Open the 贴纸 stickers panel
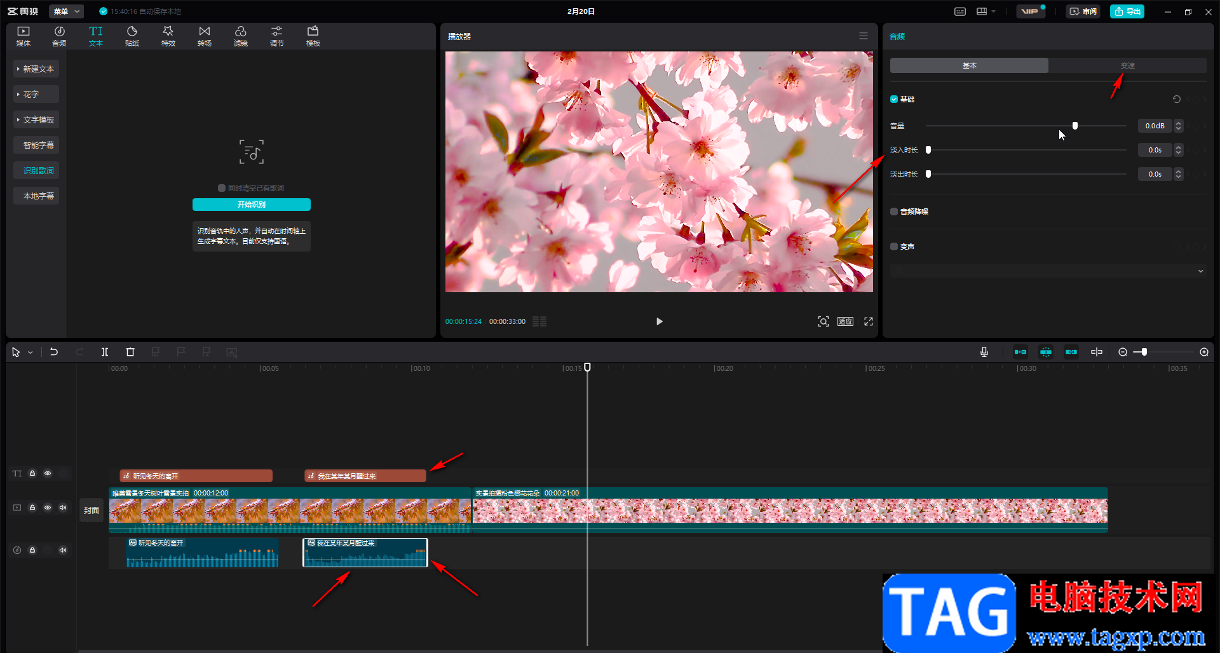The image size is (1220, 653). (x=132, y=36)
